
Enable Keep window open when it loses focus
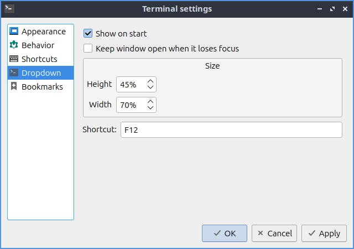(88, 48)
